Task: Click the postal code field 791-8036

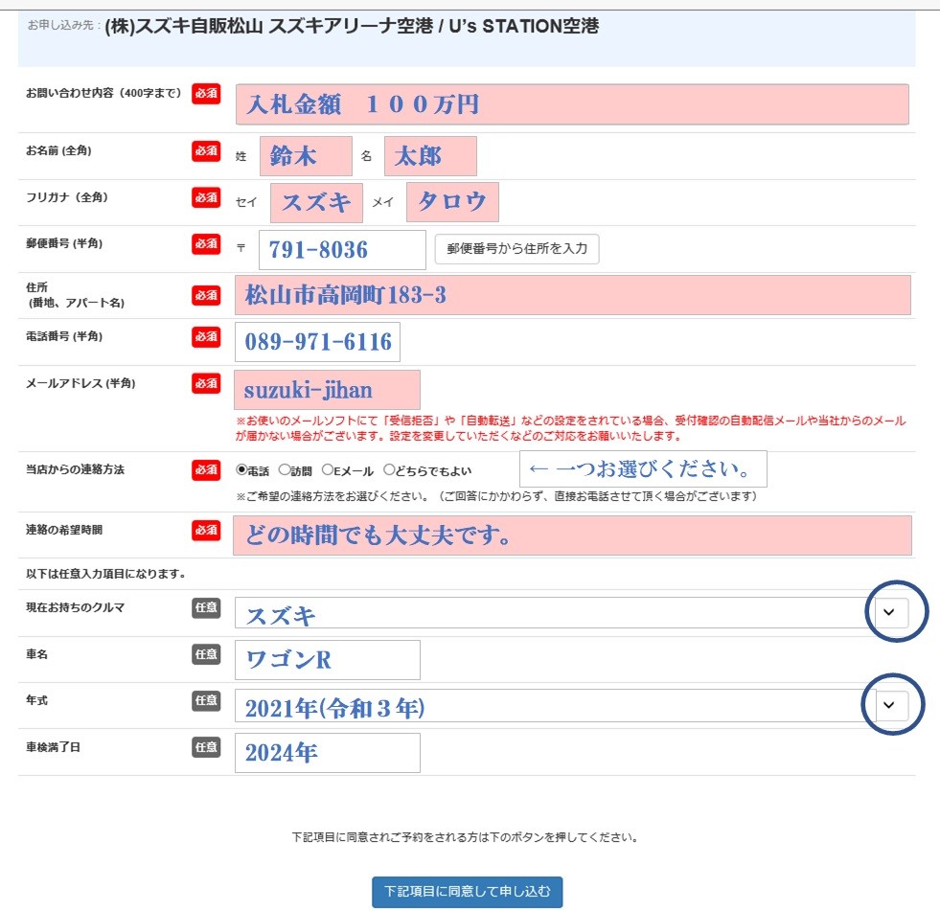Action: (x=342, y=250)
